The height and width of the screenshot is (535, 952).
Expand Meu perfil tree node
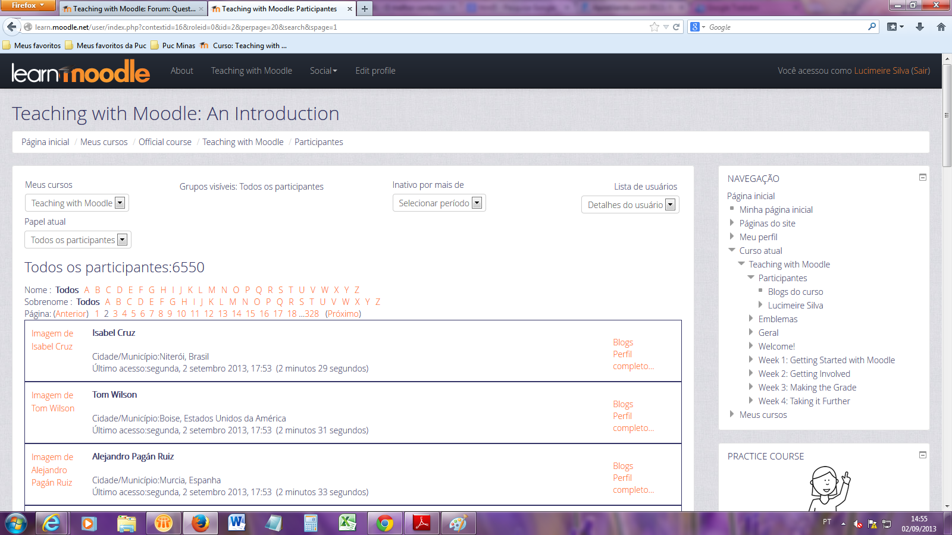click(x=732, y=237)
